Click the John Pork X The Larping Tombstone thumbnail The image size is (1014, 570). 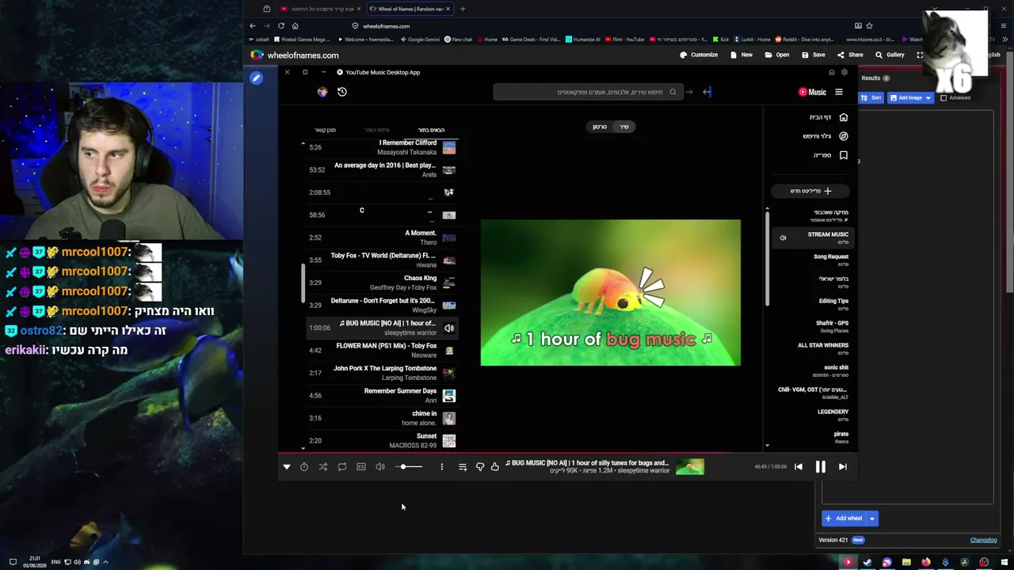[449, 373]
